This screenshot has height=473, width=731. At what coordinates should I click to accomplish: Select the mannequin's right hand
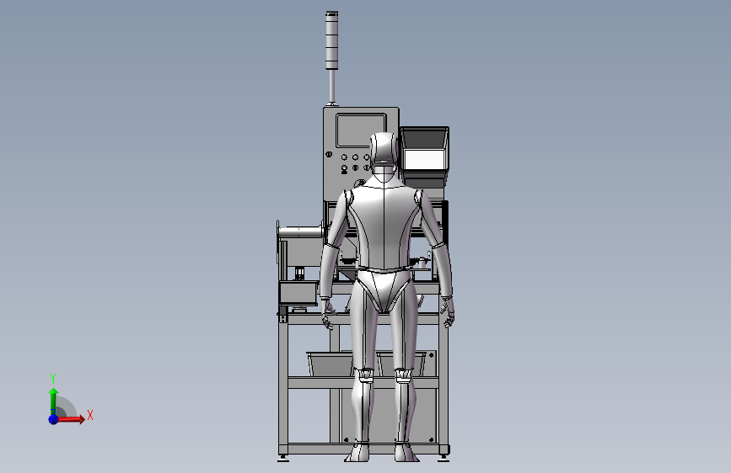[x=447, y=312]
